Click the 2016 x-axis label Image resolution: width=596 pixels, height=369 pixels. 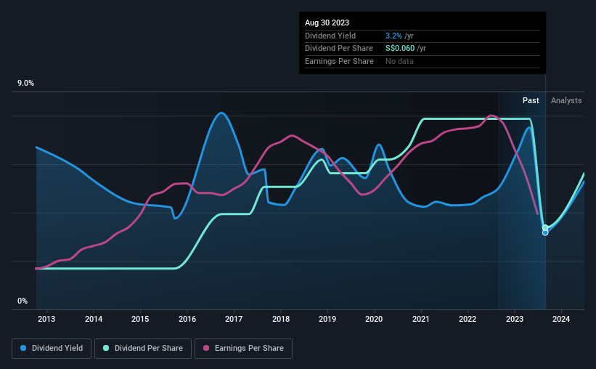pos(187,319)
